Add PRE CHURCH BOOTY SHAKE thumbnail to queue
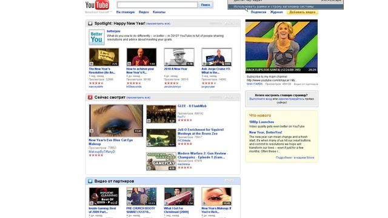The width and height of the screenshot is (388, 218). click(x=129, y=203)
